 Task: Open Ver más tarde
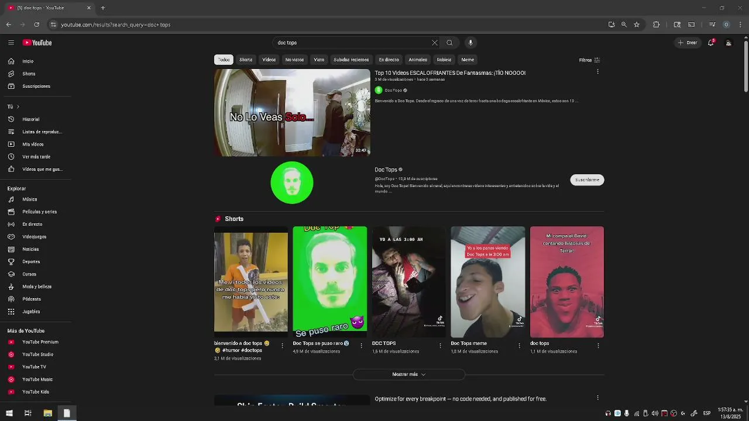39,157
